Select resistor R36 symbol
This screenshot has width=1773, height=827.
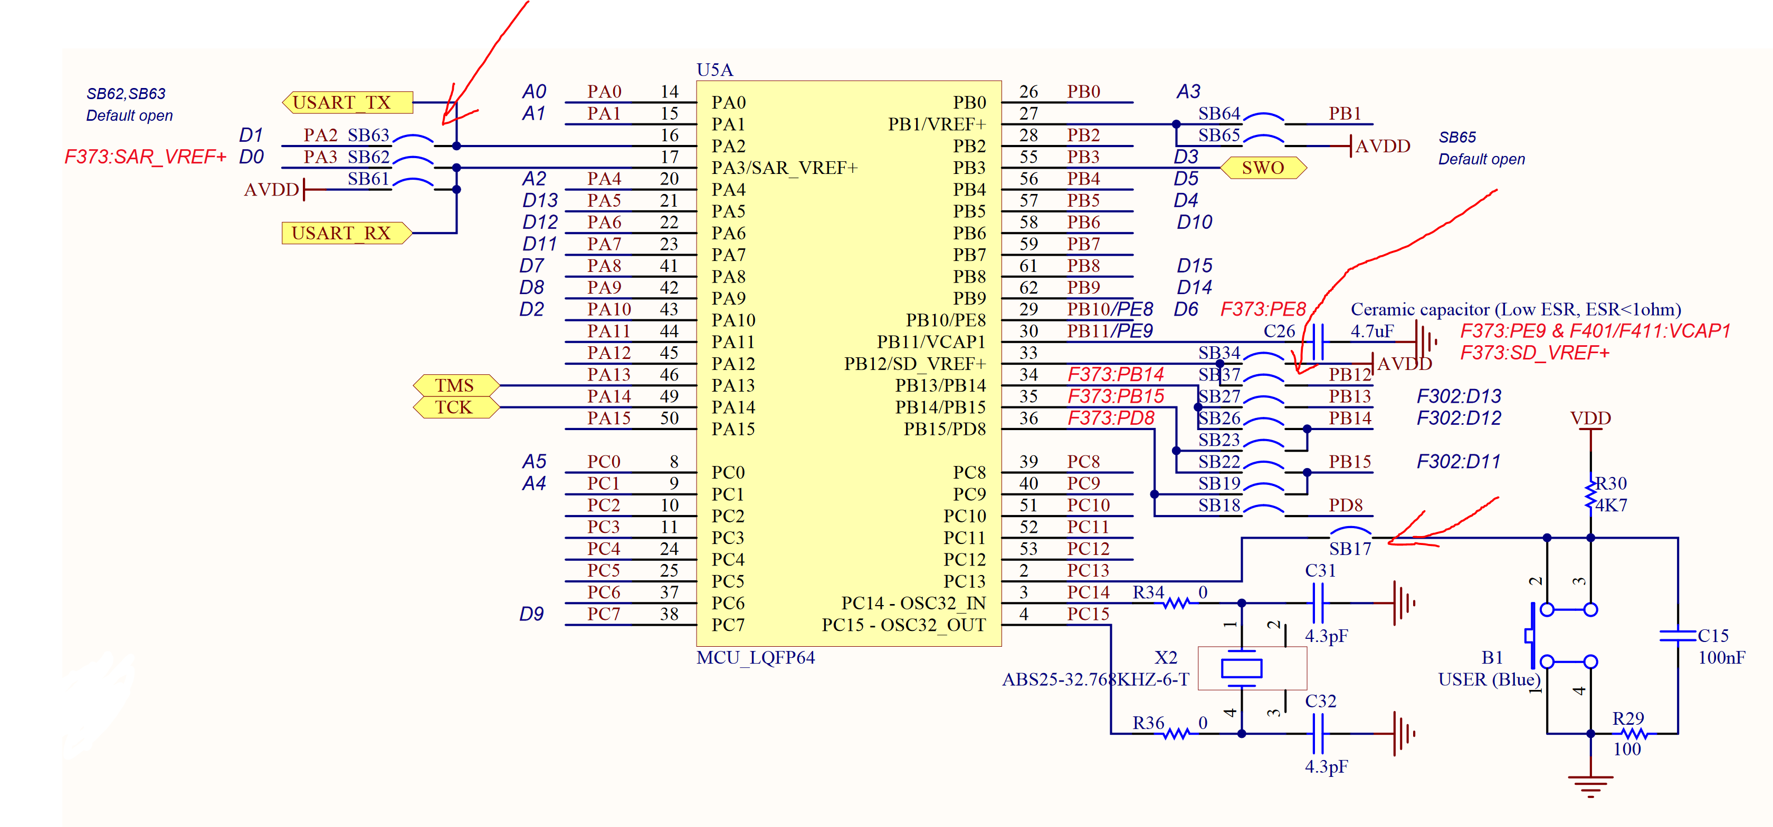1176,734
